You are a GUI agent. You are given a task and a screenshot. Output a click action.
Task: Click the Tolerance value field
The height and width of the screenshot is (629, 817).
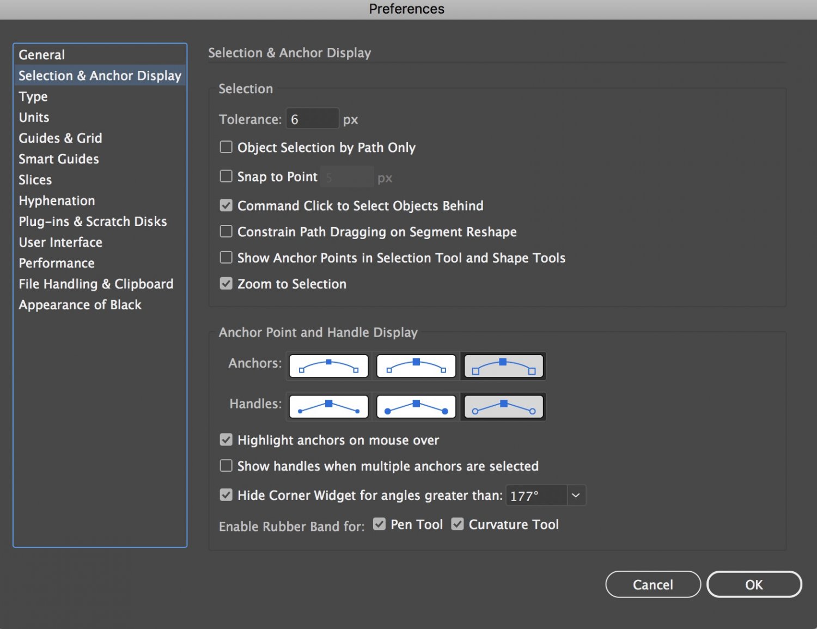[312, 119]
